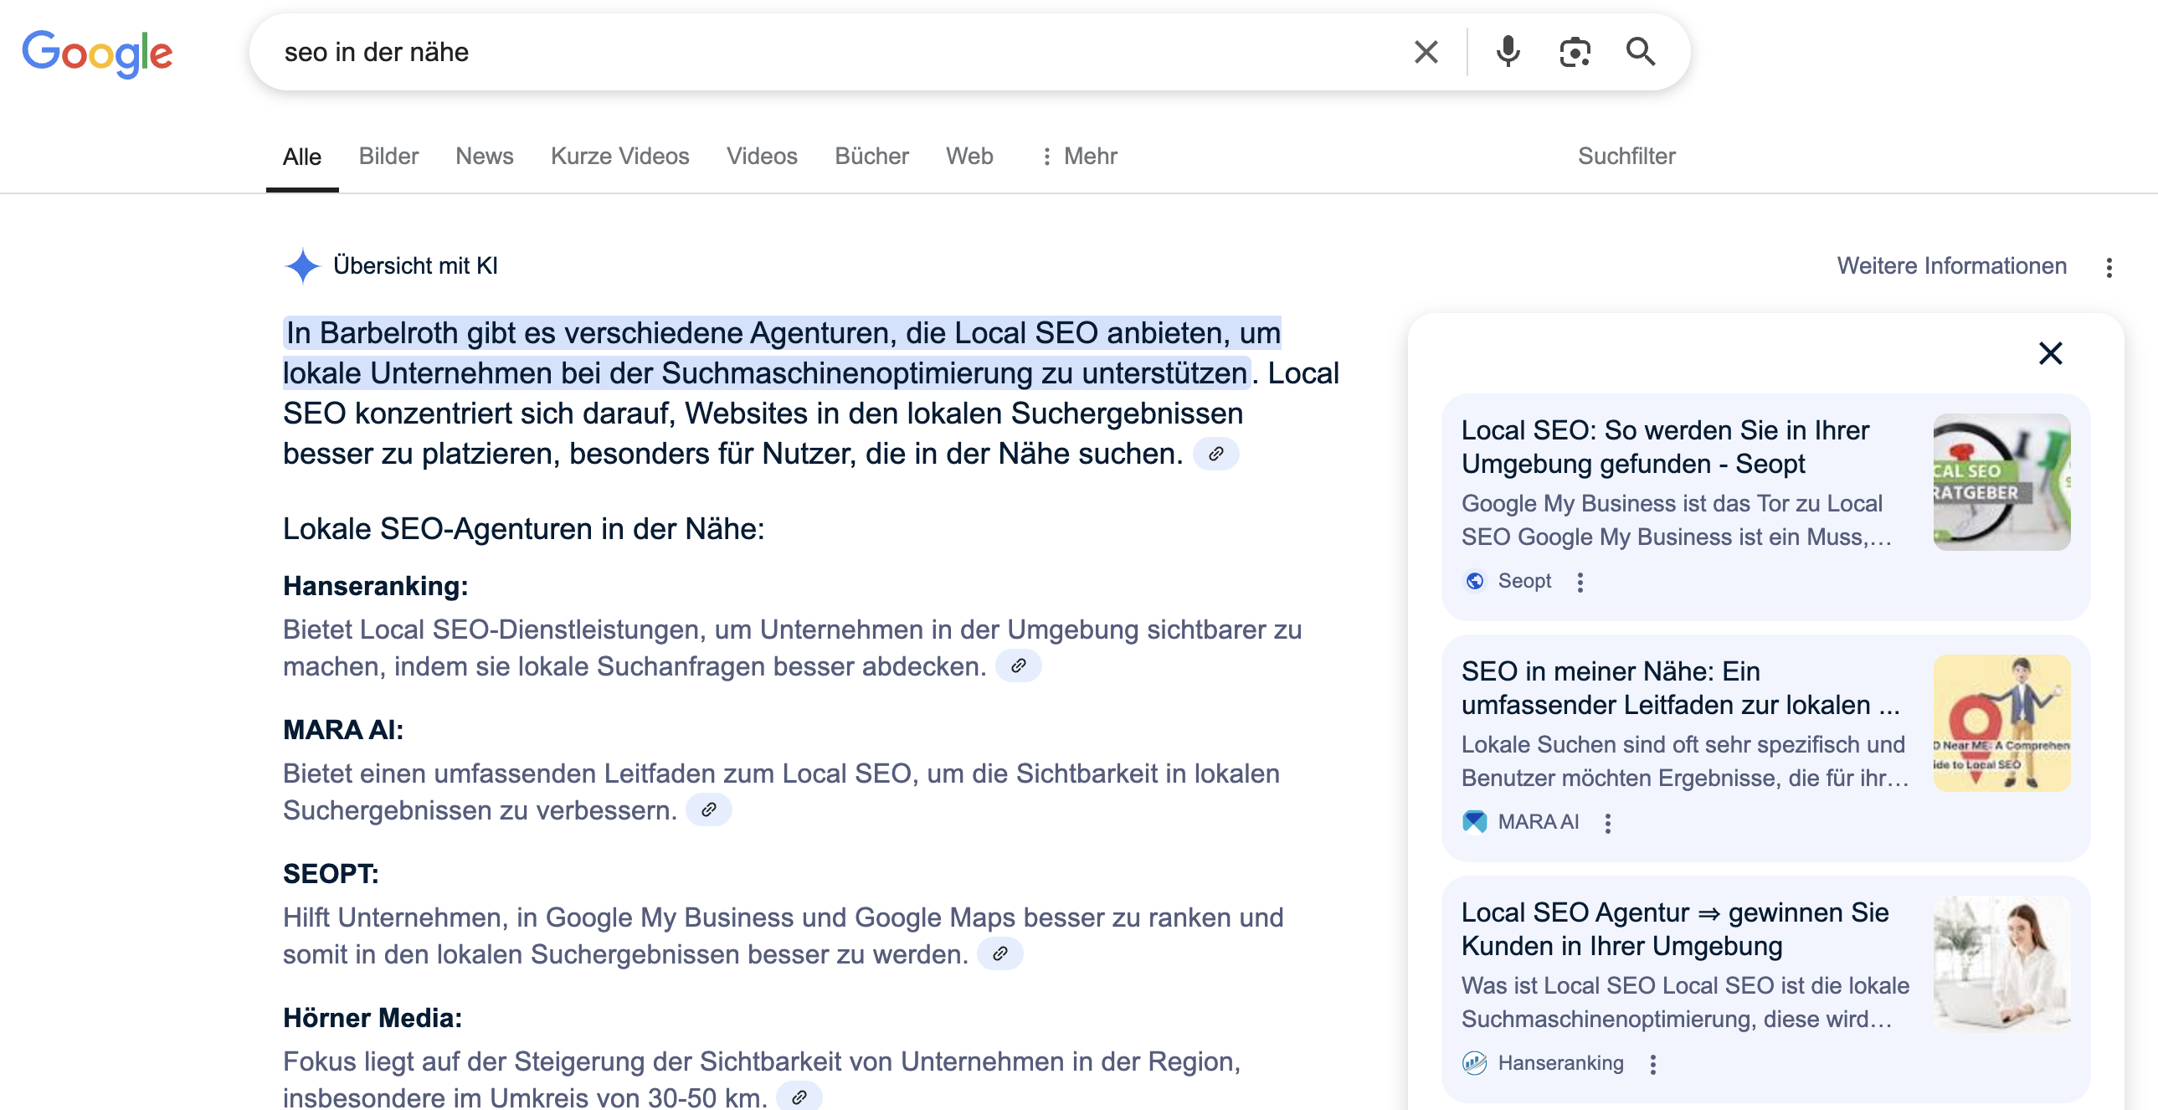Open the three-dot menu on the MARA AI card
The width and height of the screenshot is (2158, 1110).
point(1608,822)
